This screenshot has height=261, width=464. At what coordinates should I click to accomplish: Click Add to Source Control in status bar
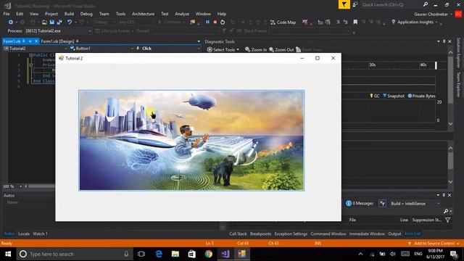coord(434,244)
